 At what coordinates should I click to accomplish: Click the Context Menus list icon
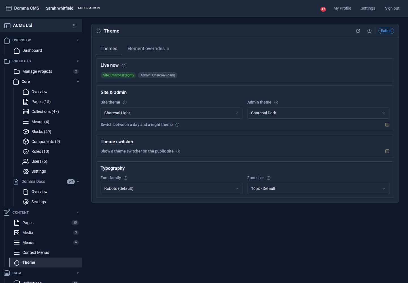[17, 253]
